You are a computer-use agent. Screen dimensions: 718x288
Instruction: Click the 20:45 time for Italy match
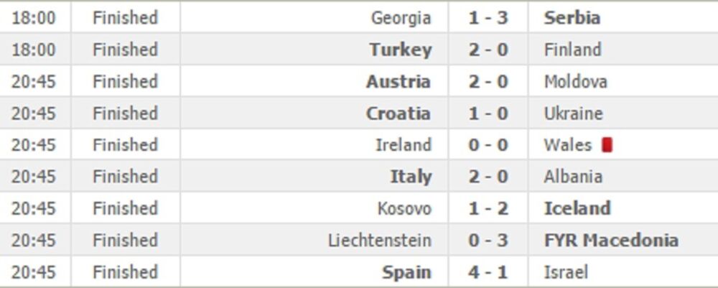tap(34, 177)
